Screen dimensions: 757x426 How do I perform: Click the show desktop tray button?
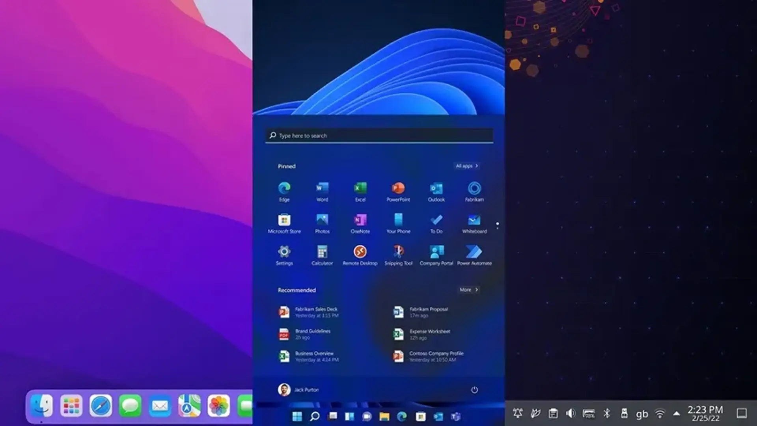pyautogui.click(x=742, y=413)
